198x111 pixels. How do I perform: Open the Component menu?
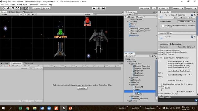[34, 5]
